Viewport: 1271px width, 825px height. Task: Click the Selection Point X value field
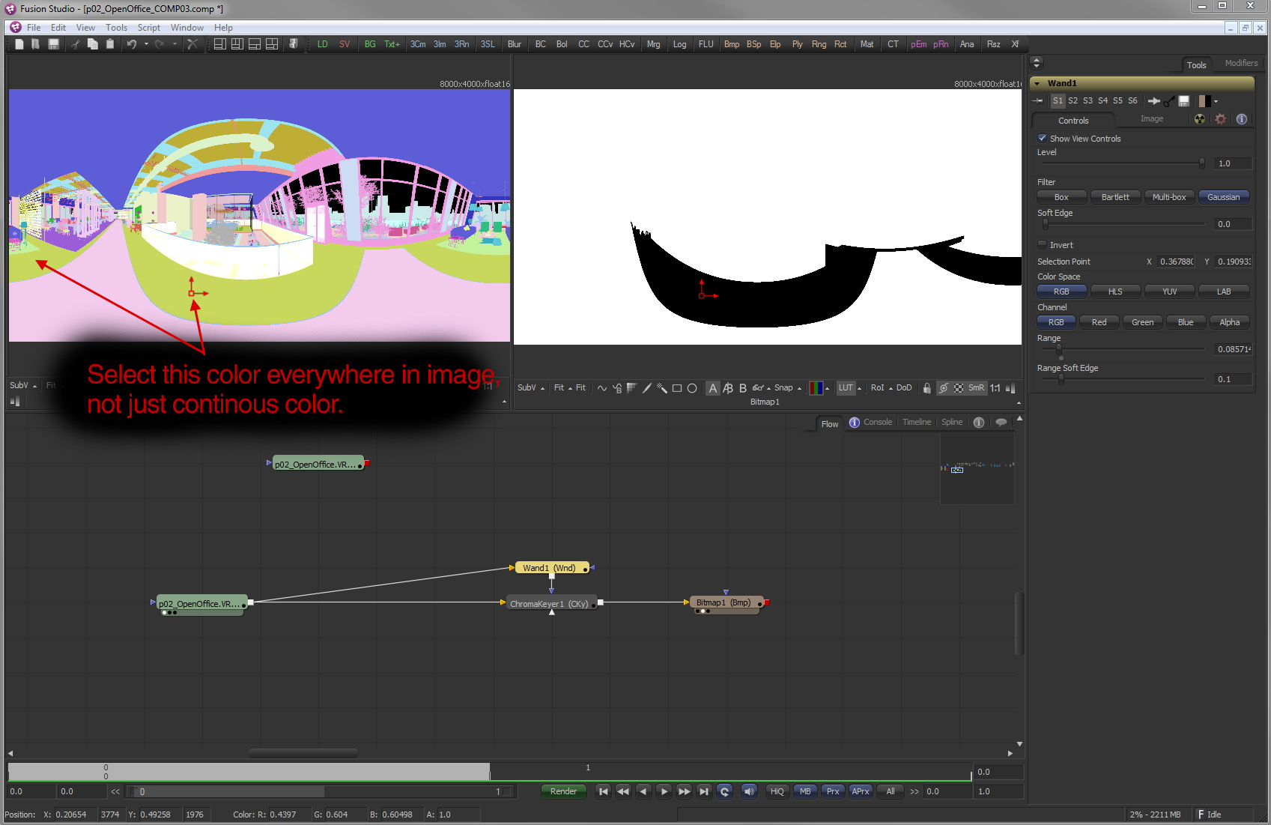(x=1177, y=262)
